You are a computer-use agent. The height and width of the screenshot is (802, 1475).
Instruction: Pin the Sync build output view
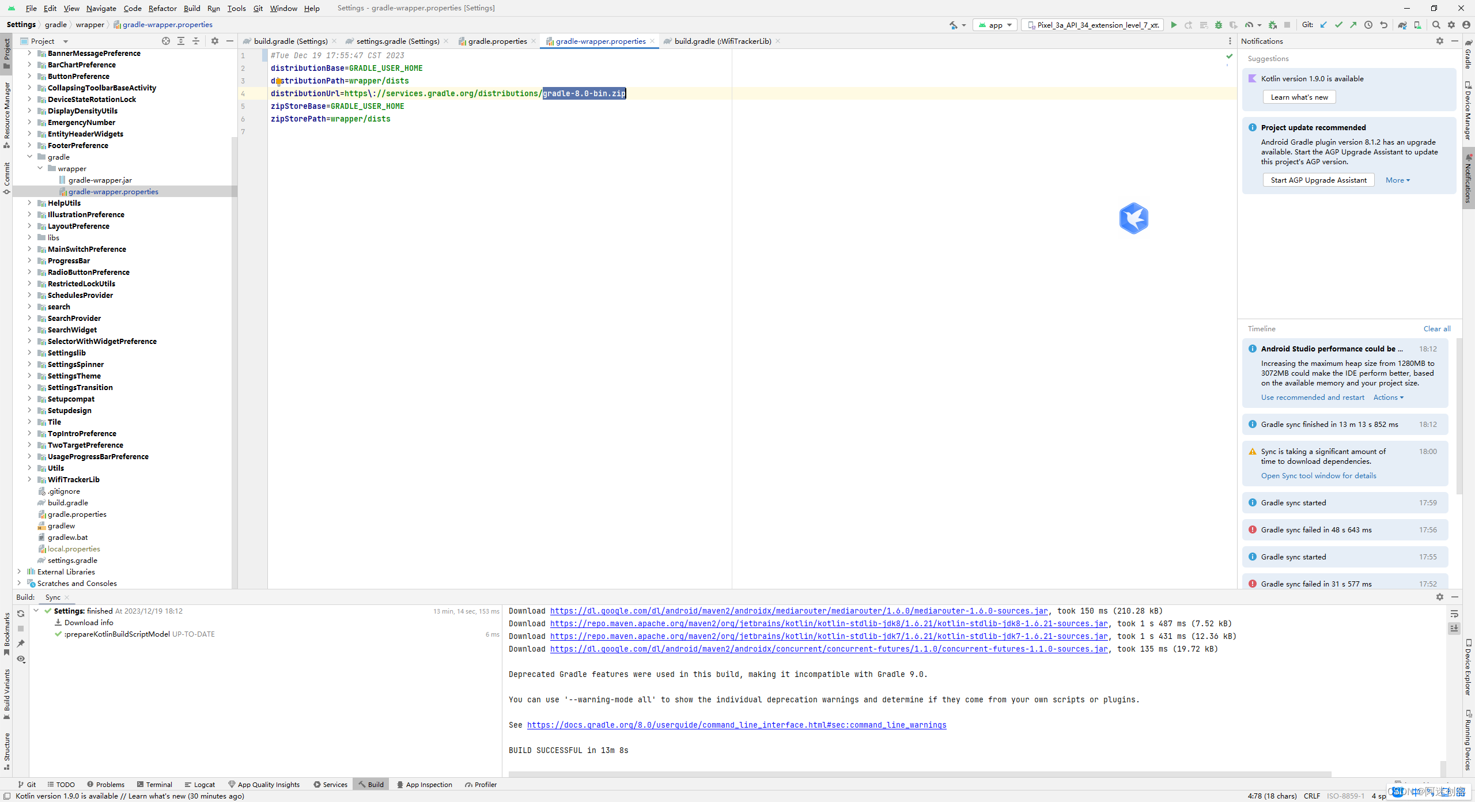click(x=21, y=644)
